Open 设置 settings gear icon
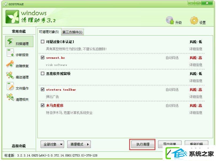The width and height of the screenshot is (216, 161). coord(194,20)
